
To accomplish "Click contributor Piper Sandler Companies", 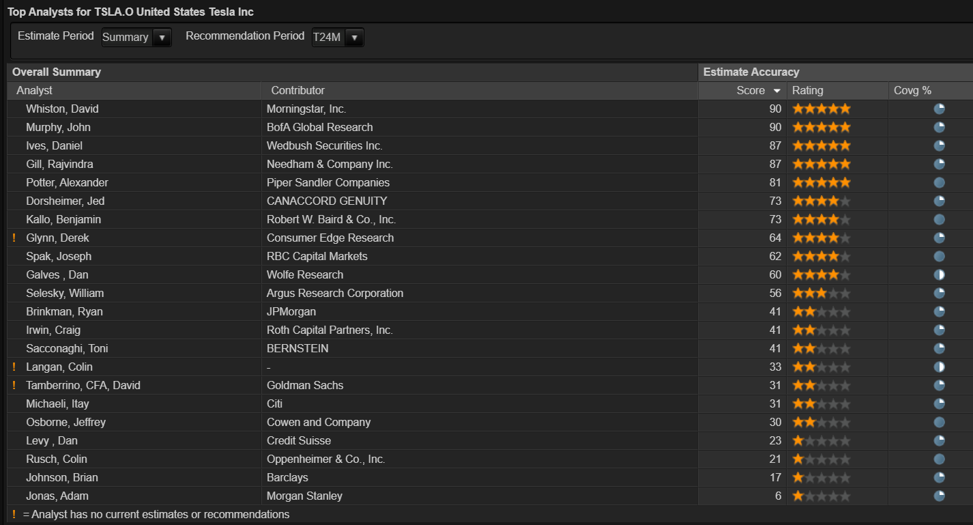I will pos(328,182).
